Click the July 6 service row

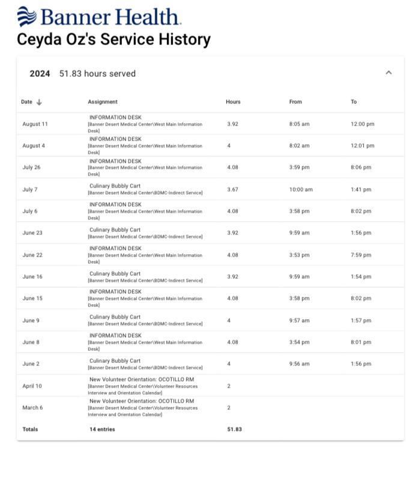click(x=30, y=211)
